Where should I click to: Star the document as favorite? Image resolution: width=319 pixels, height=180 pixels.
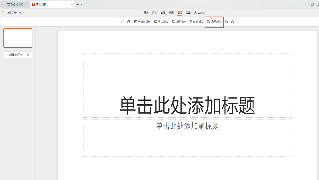(20, 13)
